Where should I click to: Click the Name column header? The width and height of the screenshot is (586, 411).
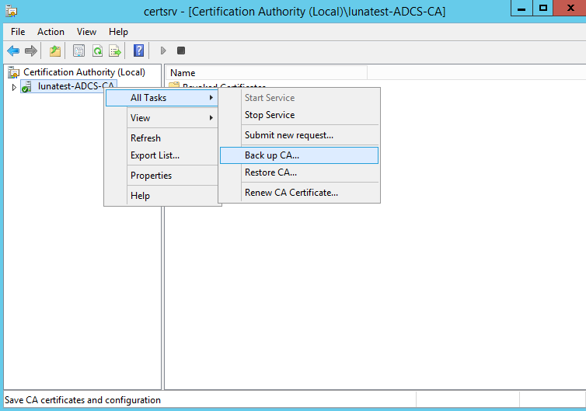tap(267, 73)
